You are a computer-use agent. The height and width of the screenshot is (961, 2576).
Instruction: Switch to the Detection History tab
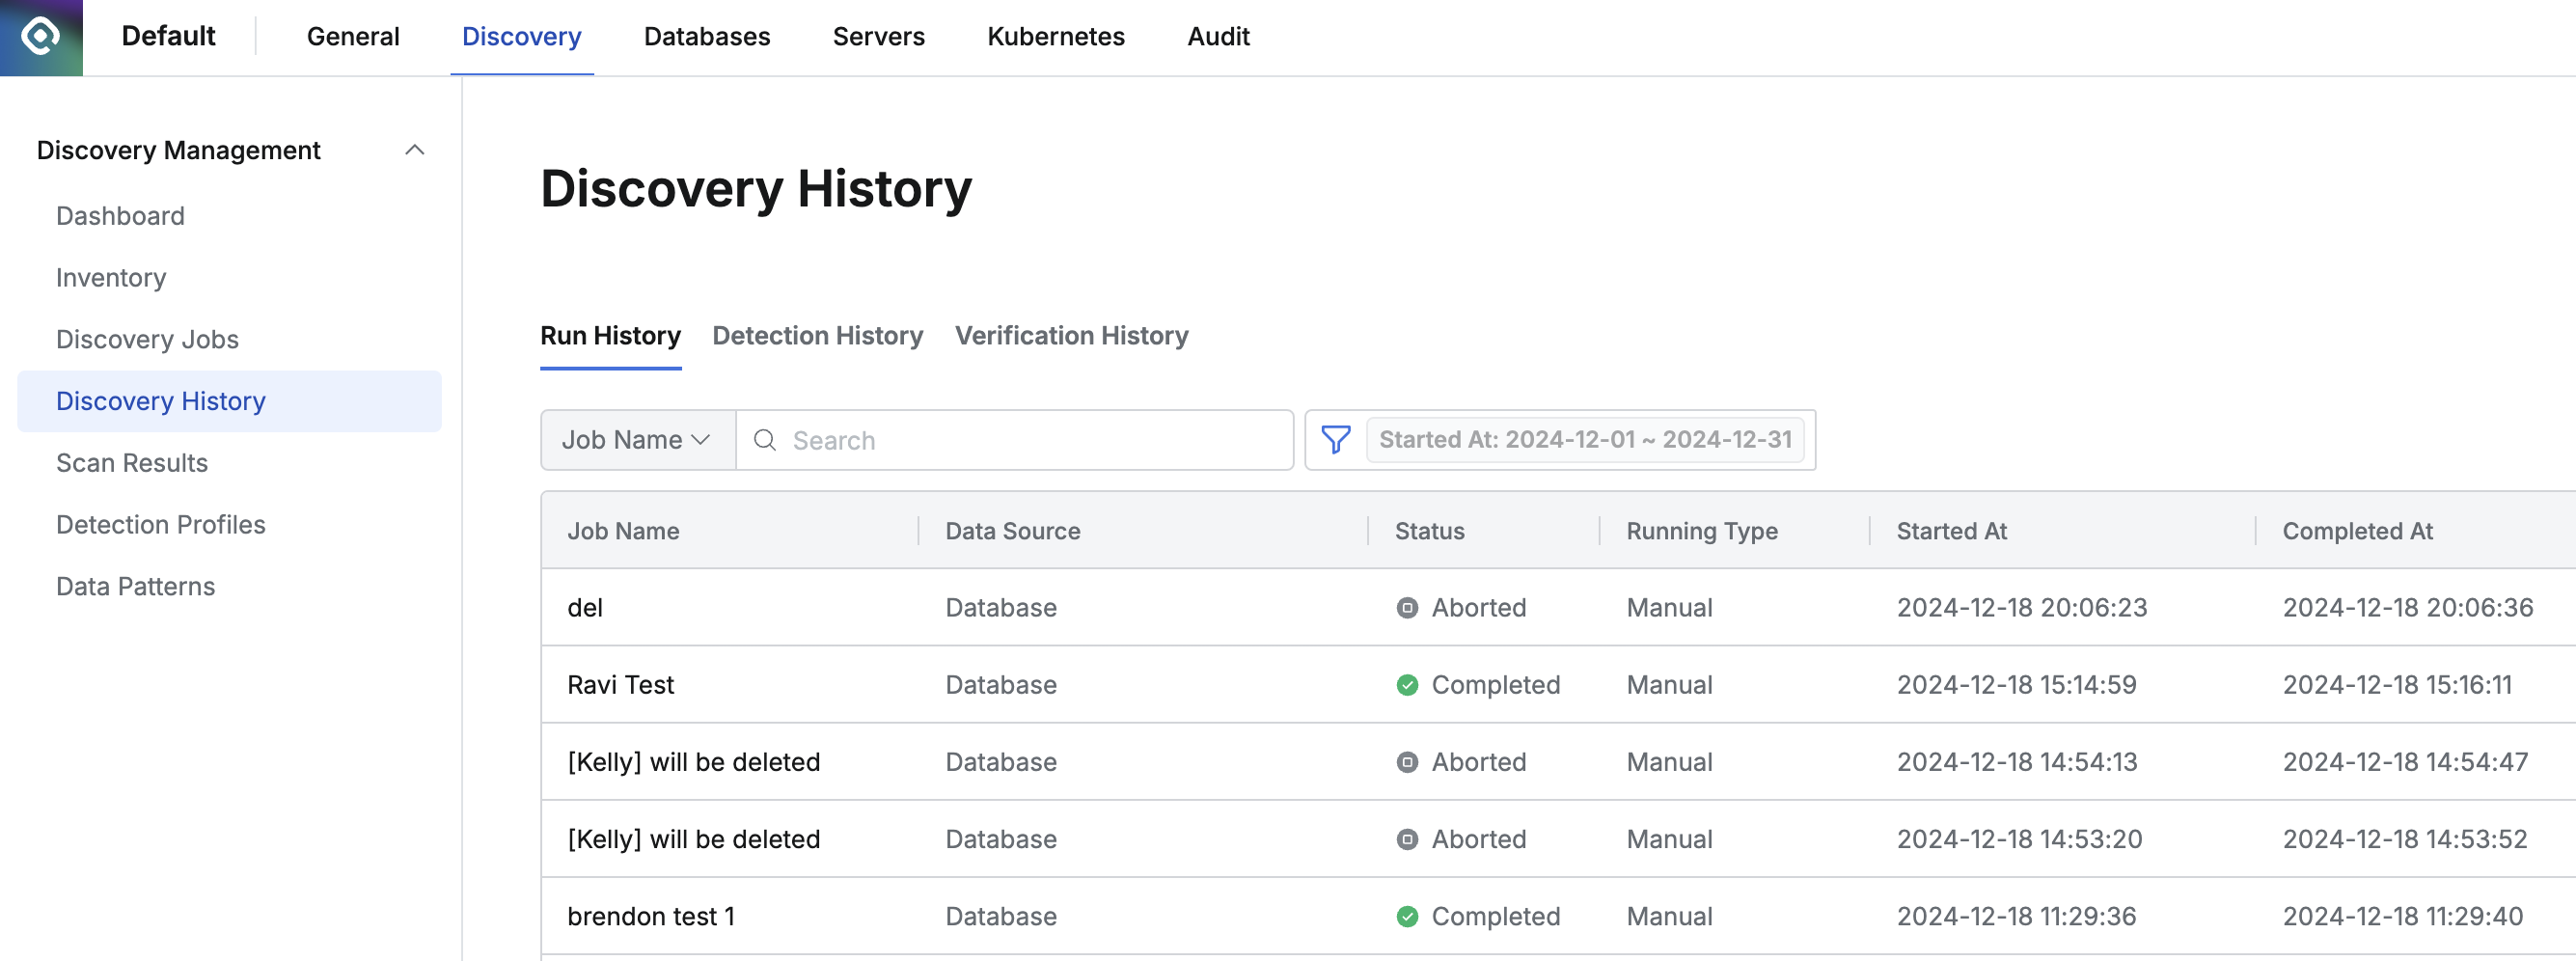click(x=817, y=336)
